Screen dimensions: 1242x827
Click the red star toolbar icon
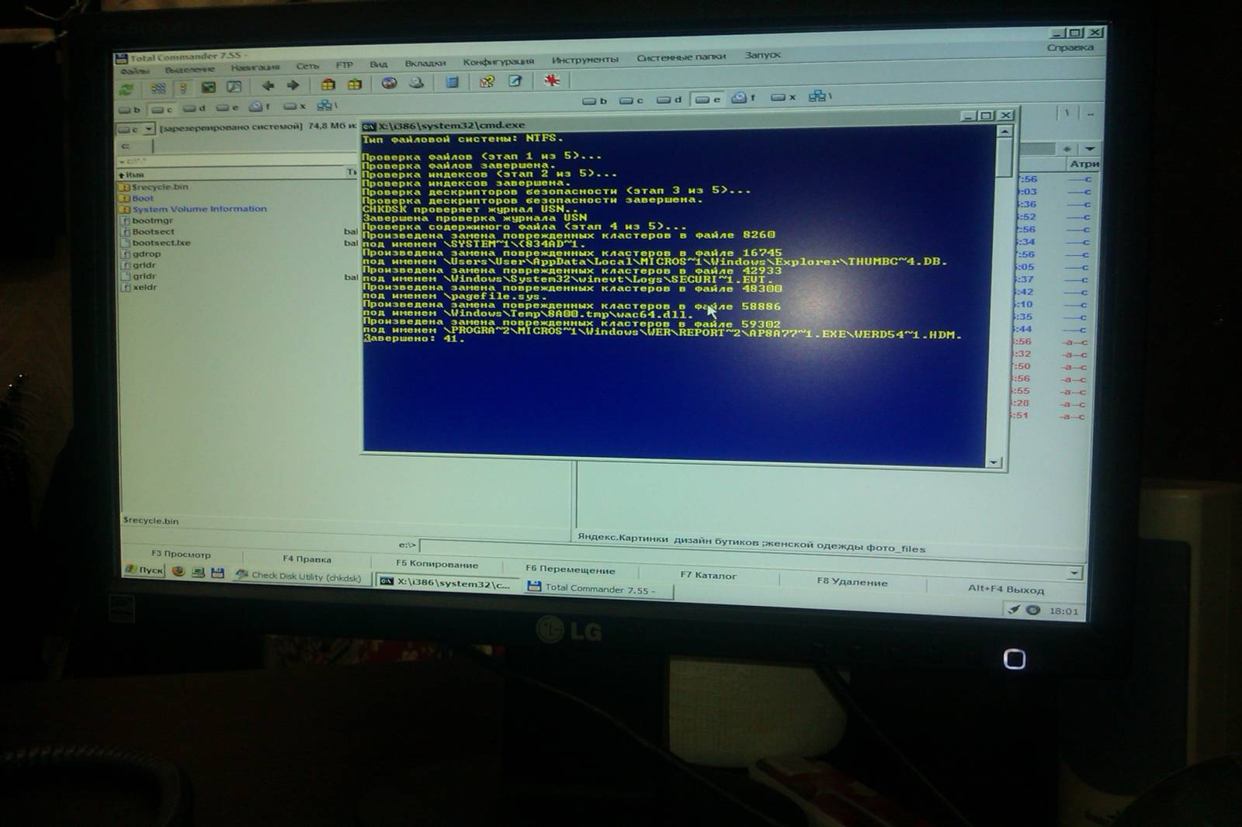552,79
